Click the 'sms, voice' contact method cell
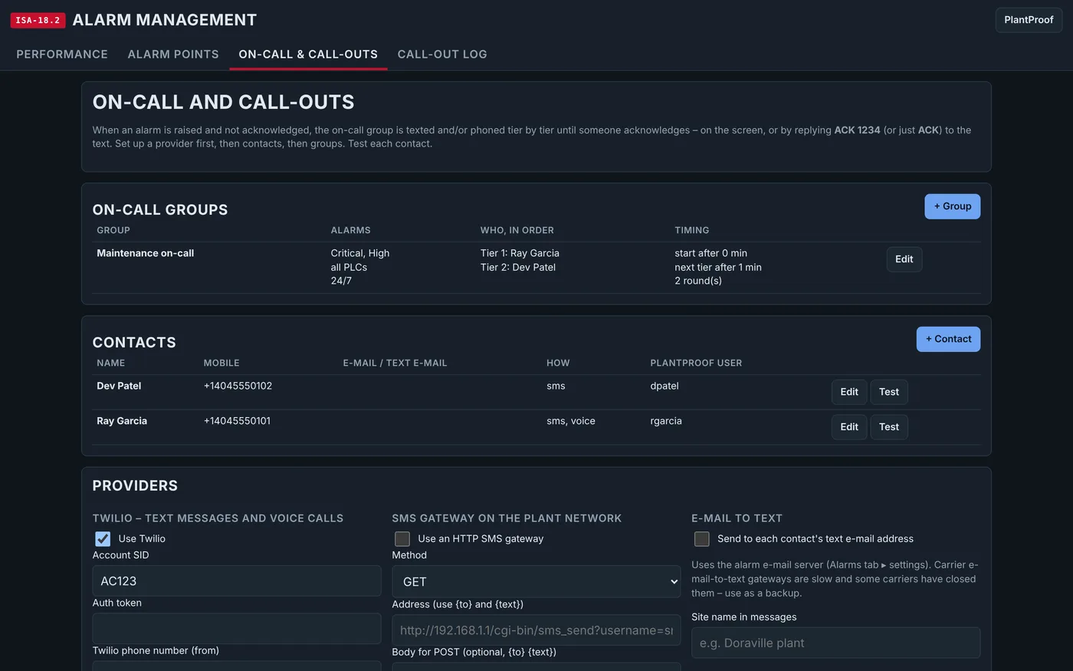Screen dimensions: 1073x671 571,421
